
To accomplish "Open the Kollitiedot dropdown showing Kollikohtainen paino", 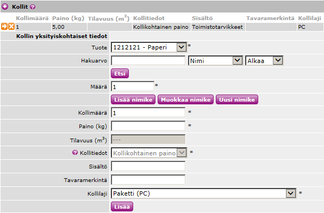I will pos(149,153).
